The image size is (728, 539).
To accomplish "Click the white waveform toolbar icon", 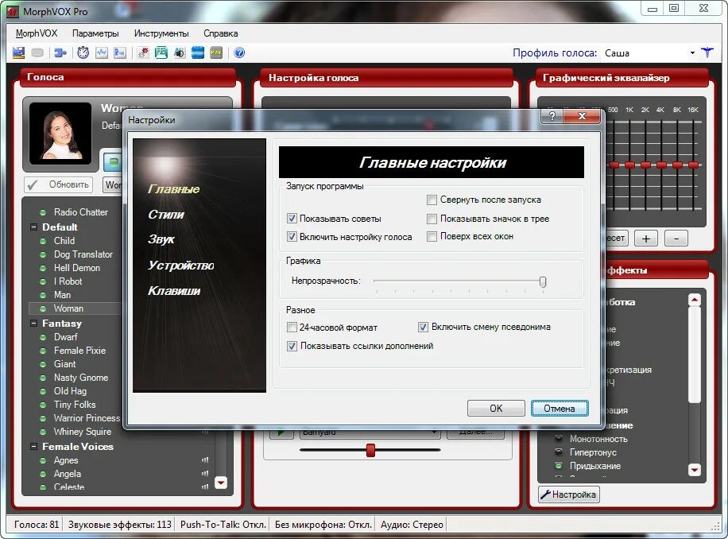I will [x=101, y=52].
